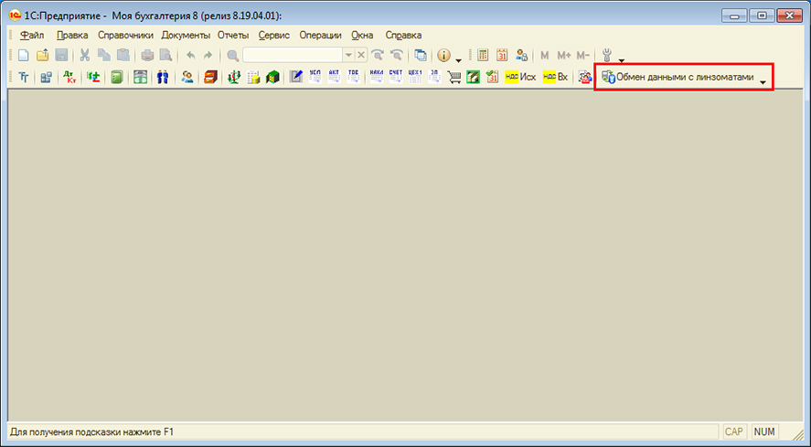
Task: Open Обмен данными с линзоматами button
Action: point(678,78)
